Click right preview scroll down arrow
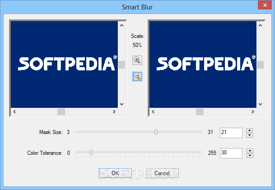 pos(260,104)
